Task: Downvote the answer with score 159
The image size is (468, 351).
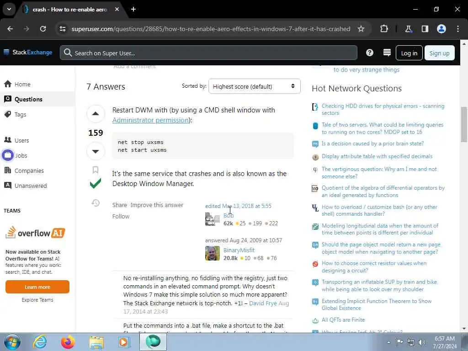Action: 96,151
